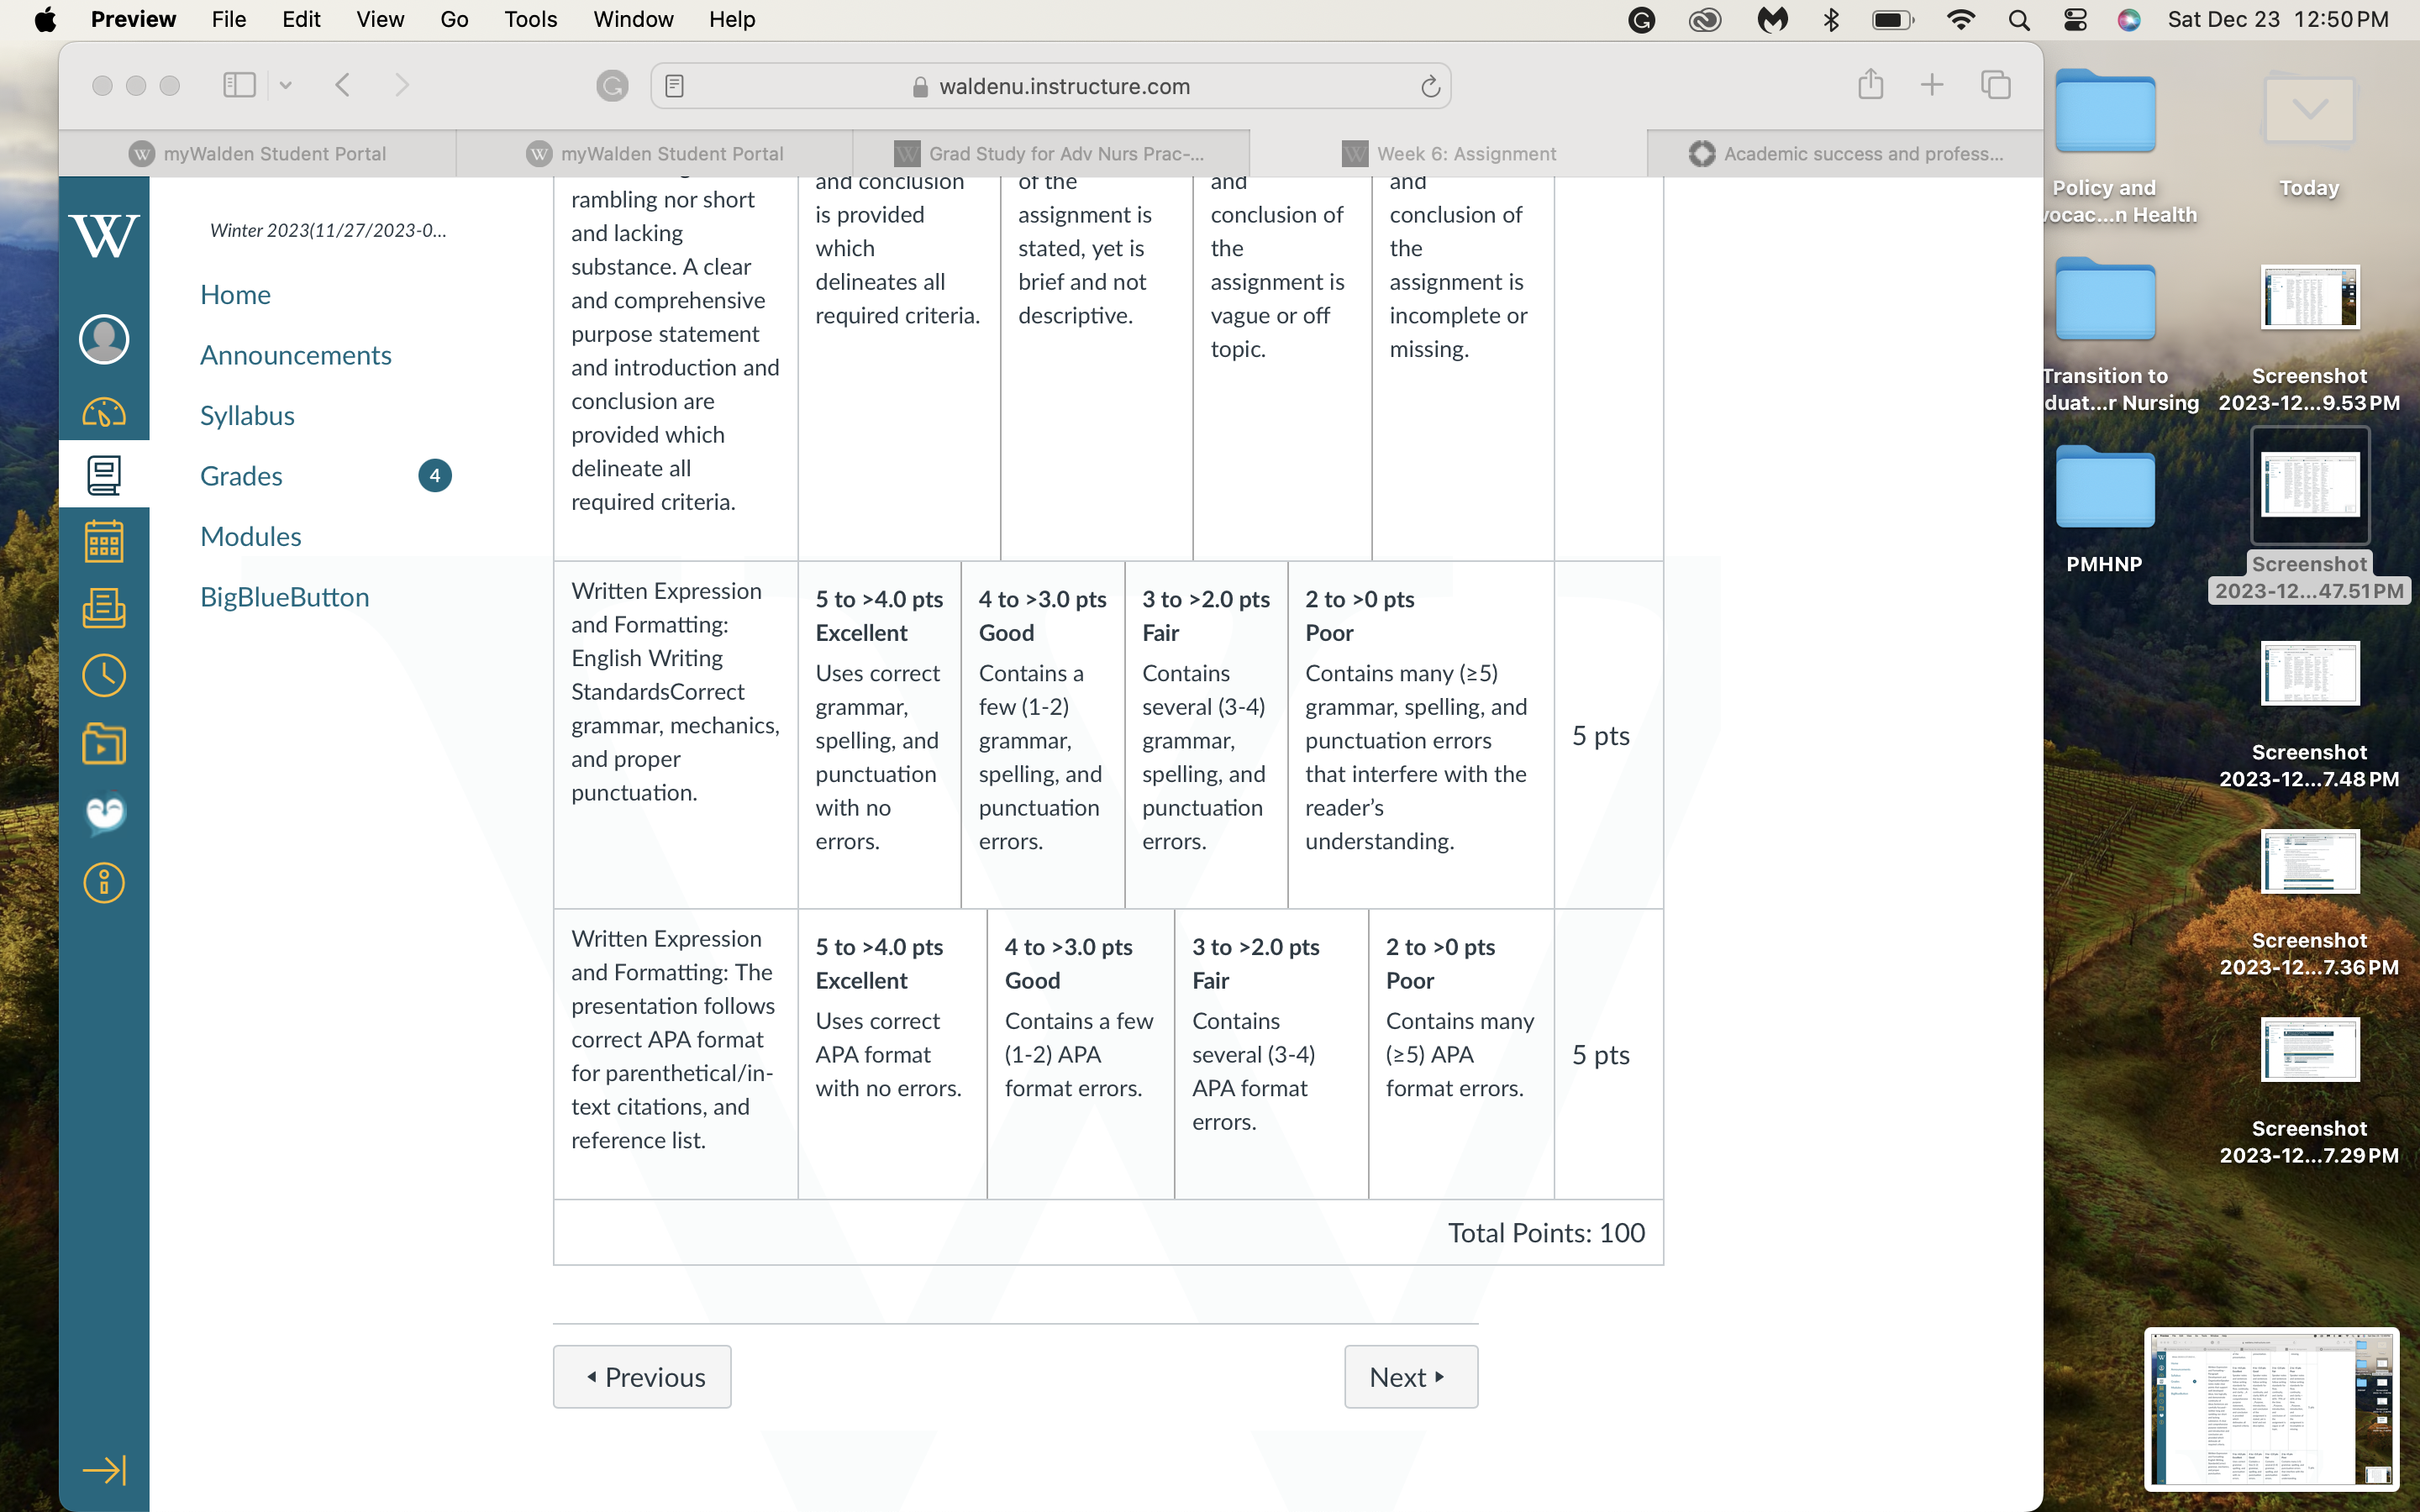This screenshot has width=2420, height=1512.
Task: Open the floating screenshot preview thumbnail
Action: pyautogui.click(x=2271, y=1408)
